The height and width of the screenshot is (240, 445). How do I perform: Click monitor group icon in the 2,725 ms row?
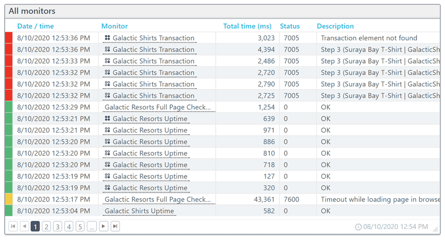click(x=107, y=95)
